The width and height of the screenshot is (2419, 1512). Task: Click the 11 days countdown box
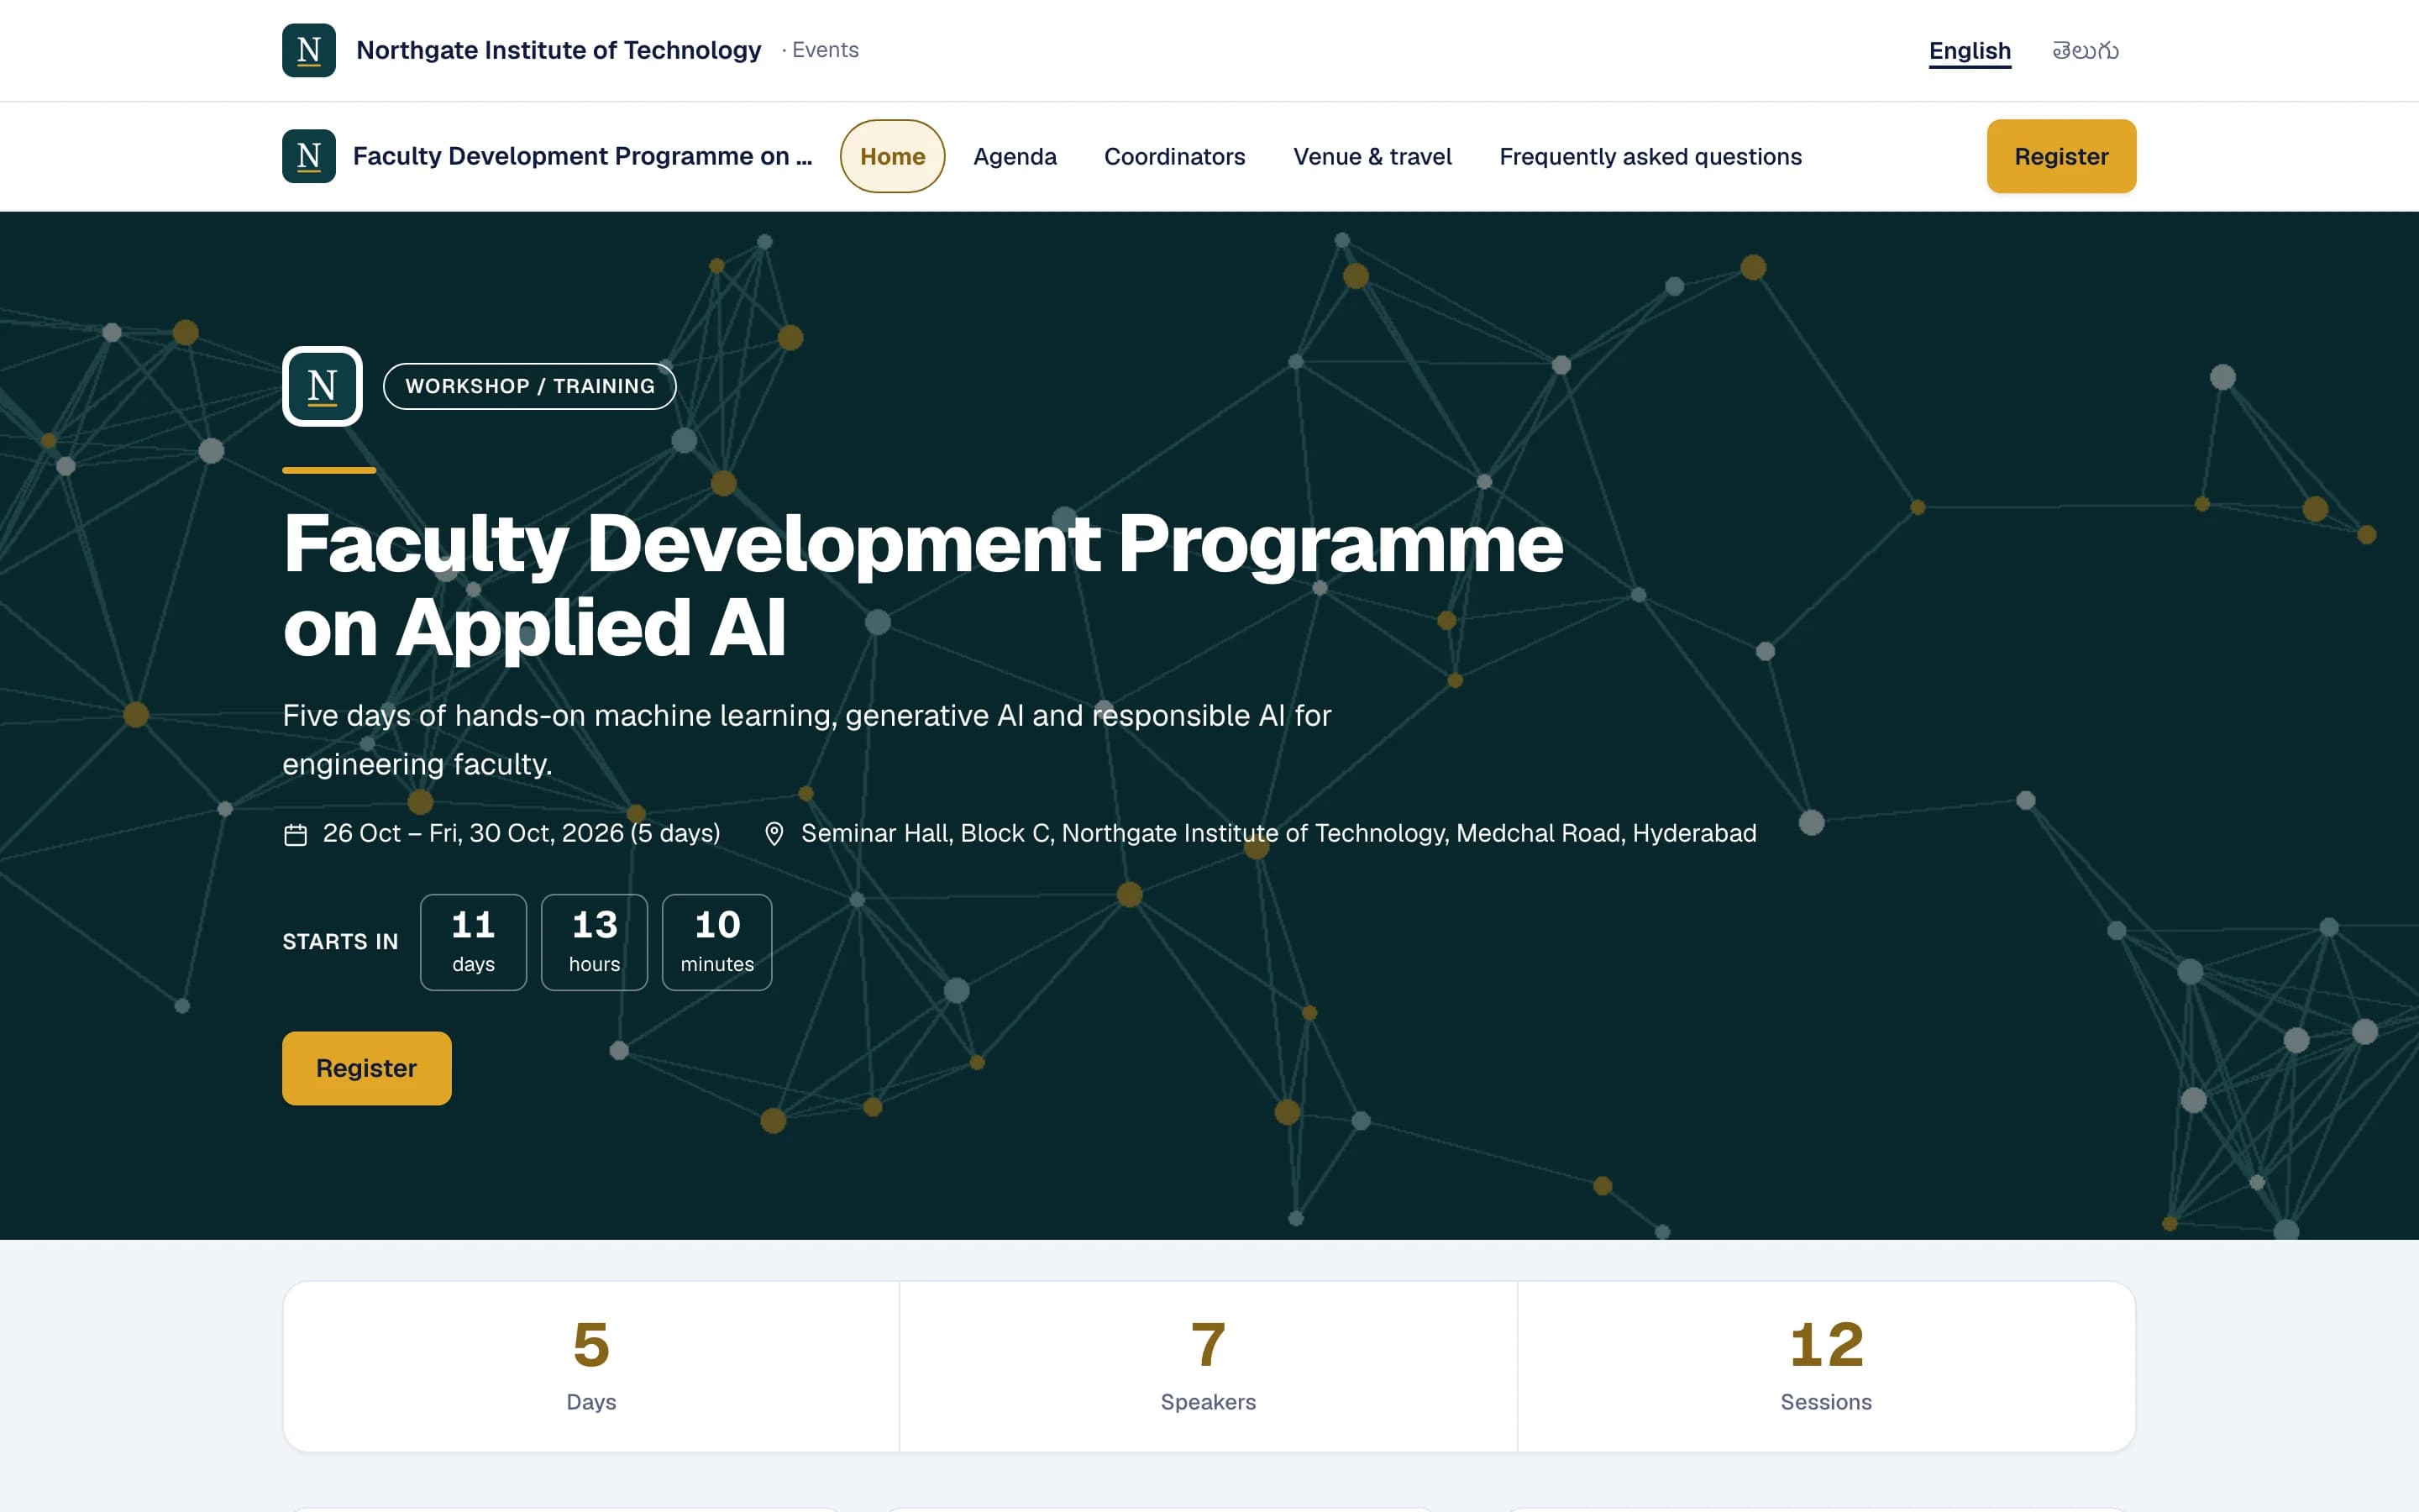474,942
